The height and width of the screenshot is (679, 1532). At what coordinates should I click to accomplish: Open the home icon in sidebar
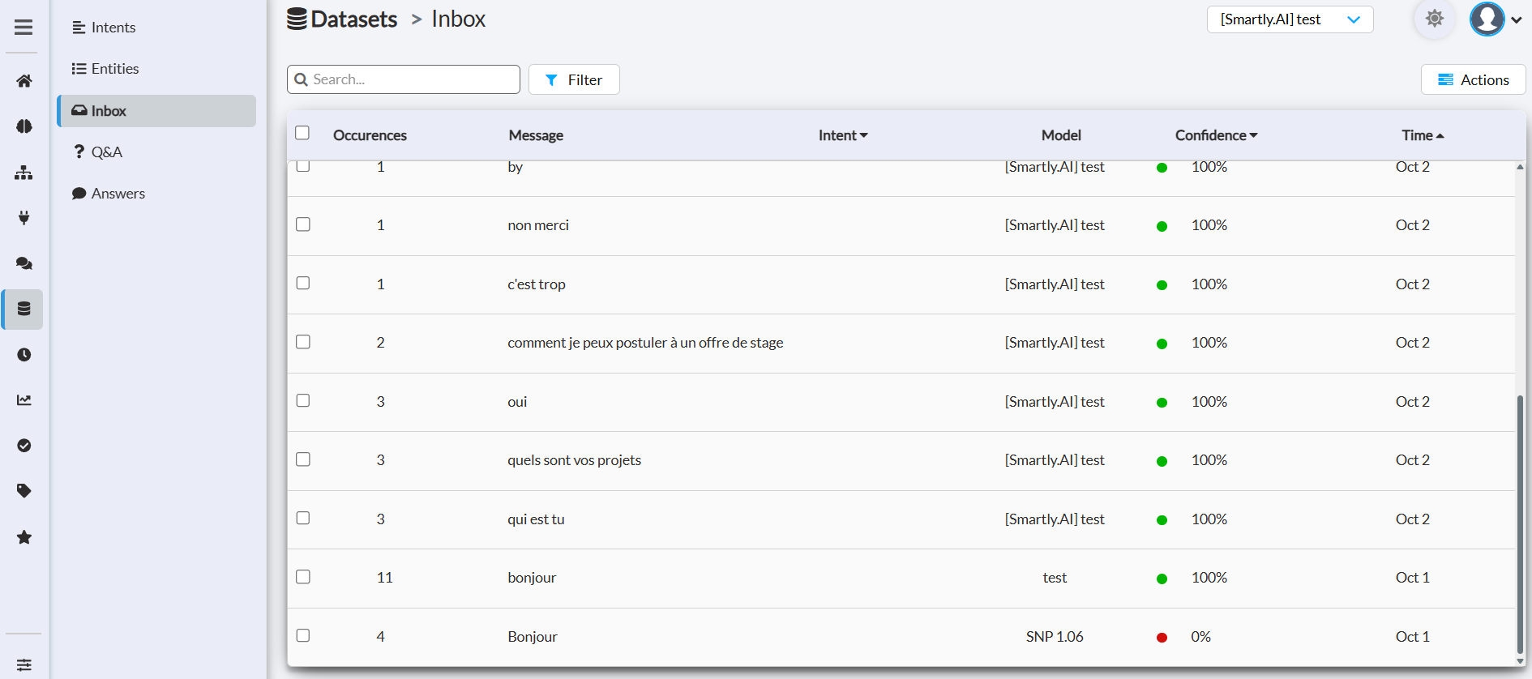coord(24,81)
